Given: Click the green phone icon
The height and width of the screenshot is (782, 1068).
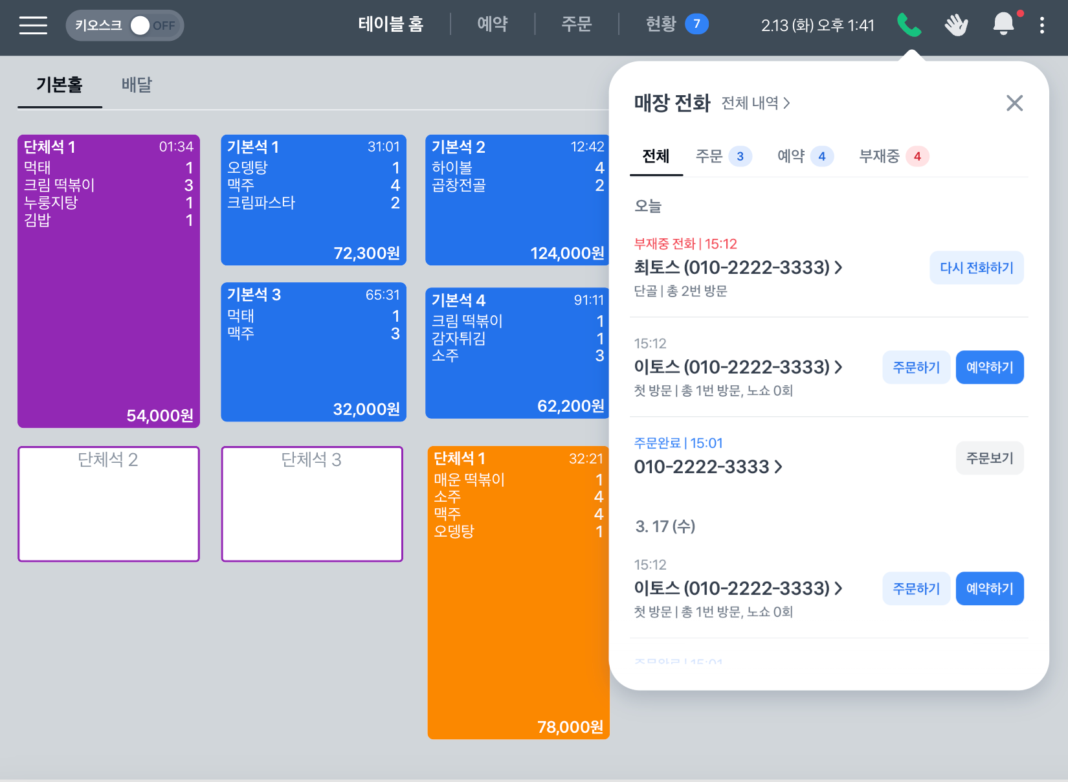Looking at the screenshot, I should (909, 25).
